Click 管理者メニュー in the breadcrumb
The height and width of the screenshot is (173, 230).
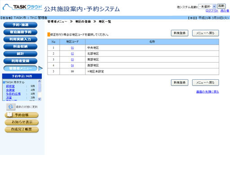(x=57, y=22)
